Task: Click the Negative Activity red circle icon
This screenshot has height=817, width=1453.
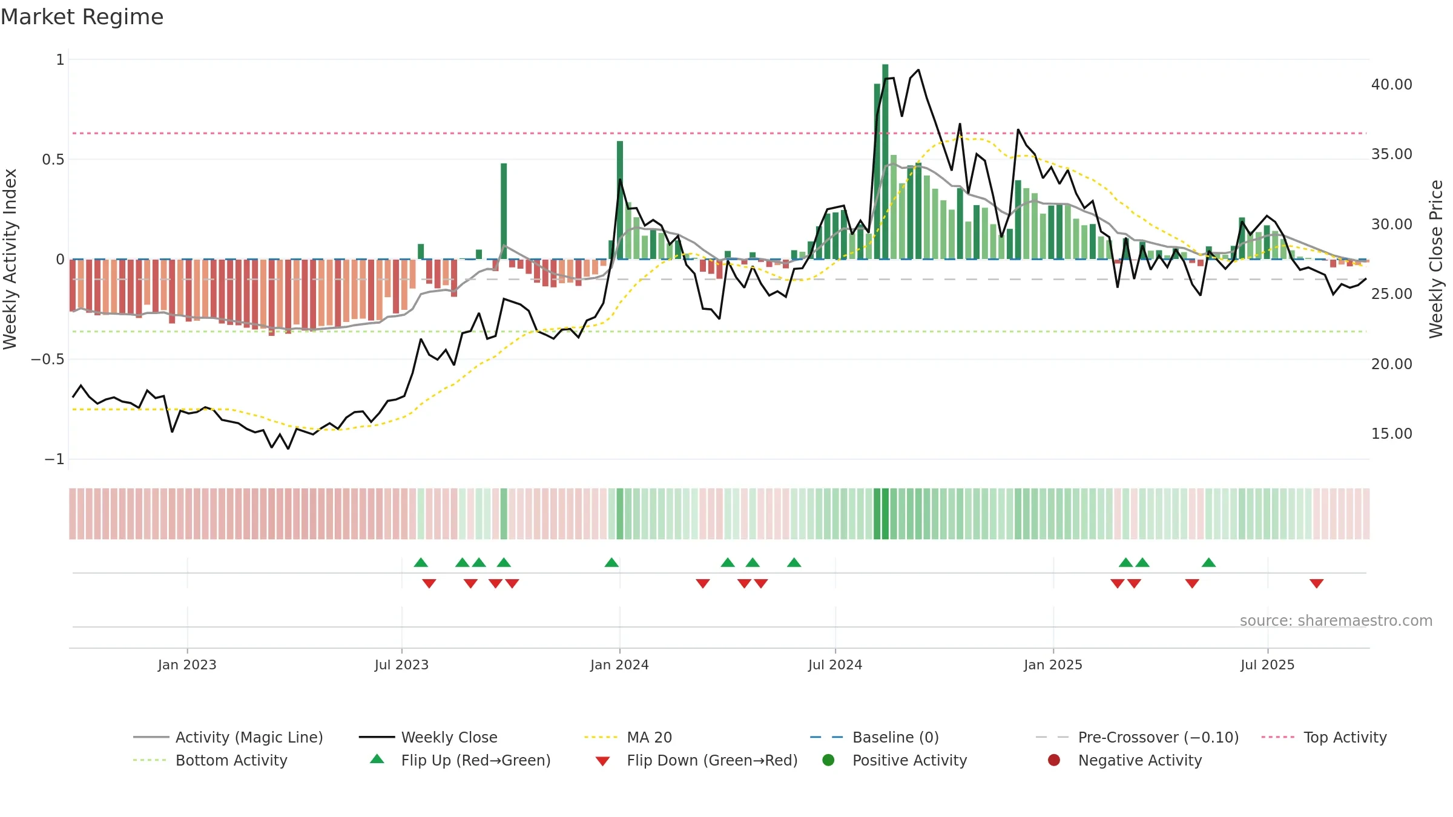Action: click(1054, 760)
